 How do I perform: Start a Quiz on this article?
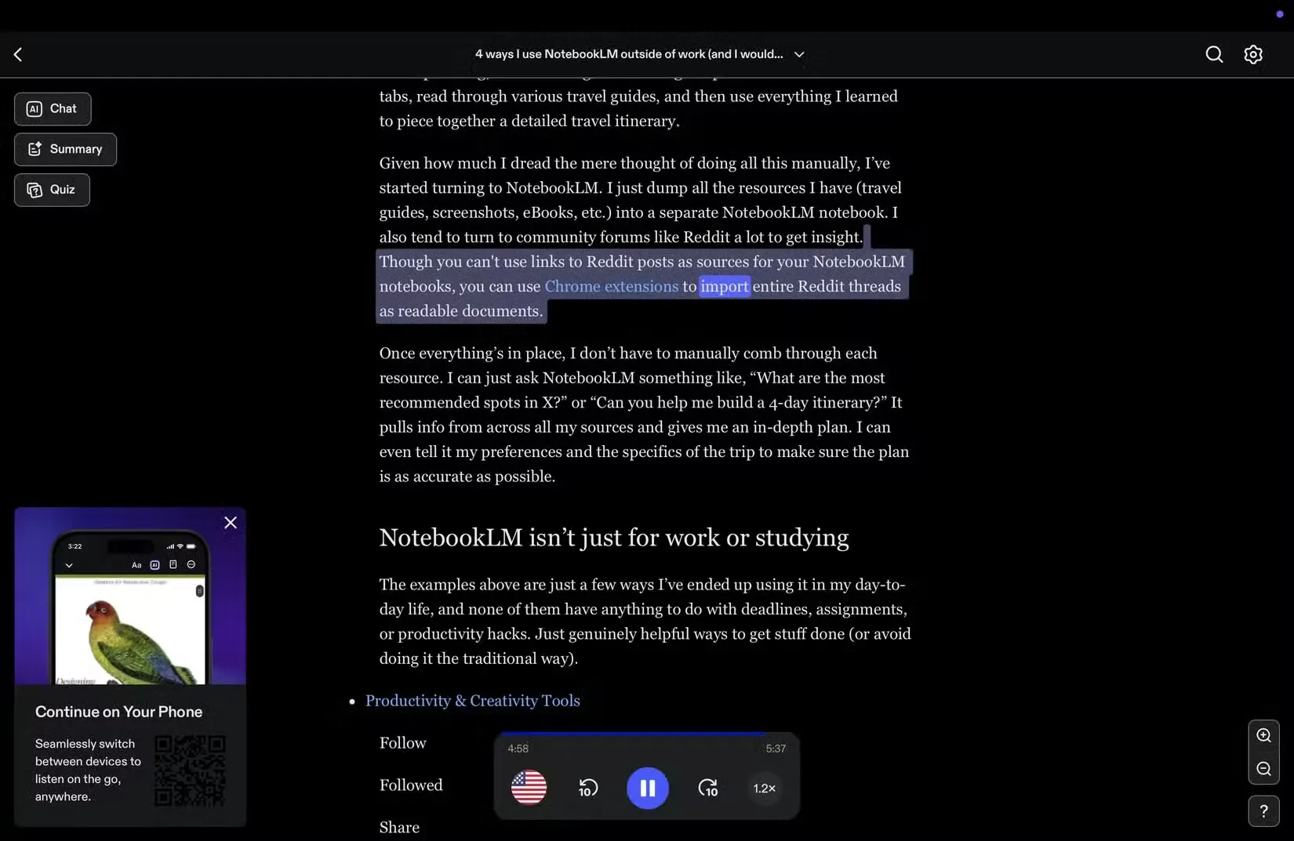pyautogui.click(x=52, y=190)
